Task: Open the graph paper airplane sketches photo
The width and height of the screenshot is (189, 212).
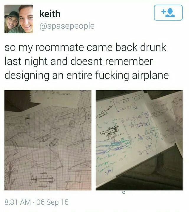Action: 48,140
